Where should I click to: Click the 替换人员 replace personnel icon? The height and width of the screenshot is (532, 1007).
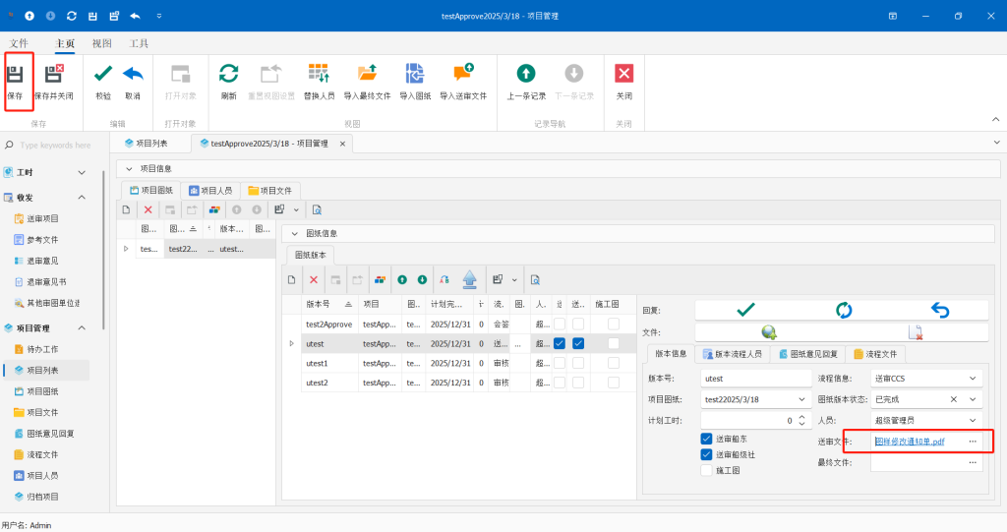(319, 79)
